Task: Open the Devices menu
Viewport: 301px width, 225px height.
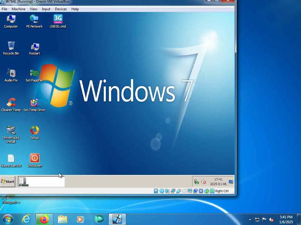Action: (x=61, y=9)
